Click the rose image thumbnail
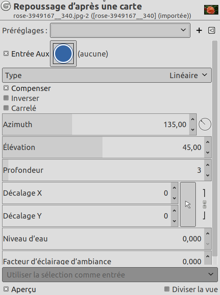220x295 pixels. coord(211,10)
